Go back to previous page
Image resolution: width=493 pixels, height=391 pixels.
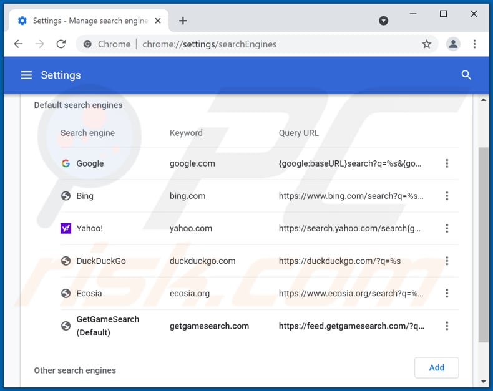click(19, 44)
